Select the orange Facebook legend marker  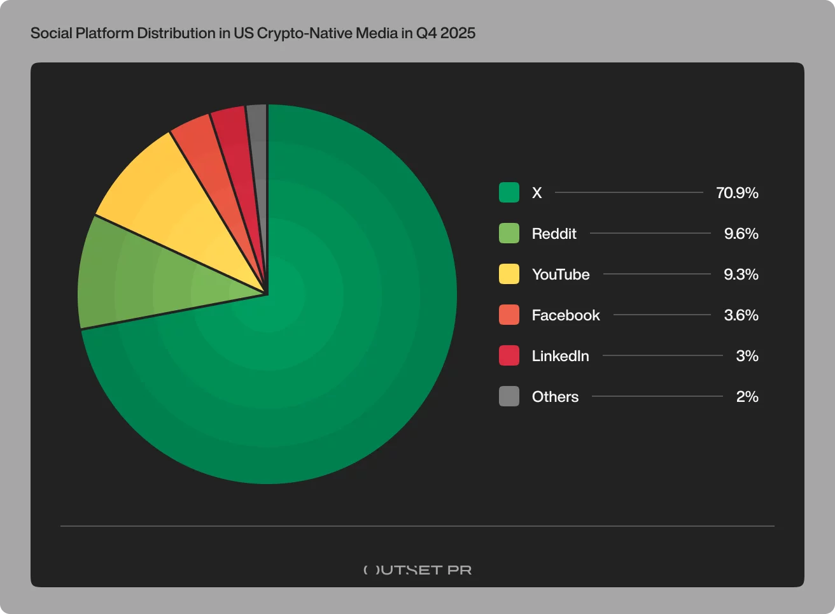[509, 315]
